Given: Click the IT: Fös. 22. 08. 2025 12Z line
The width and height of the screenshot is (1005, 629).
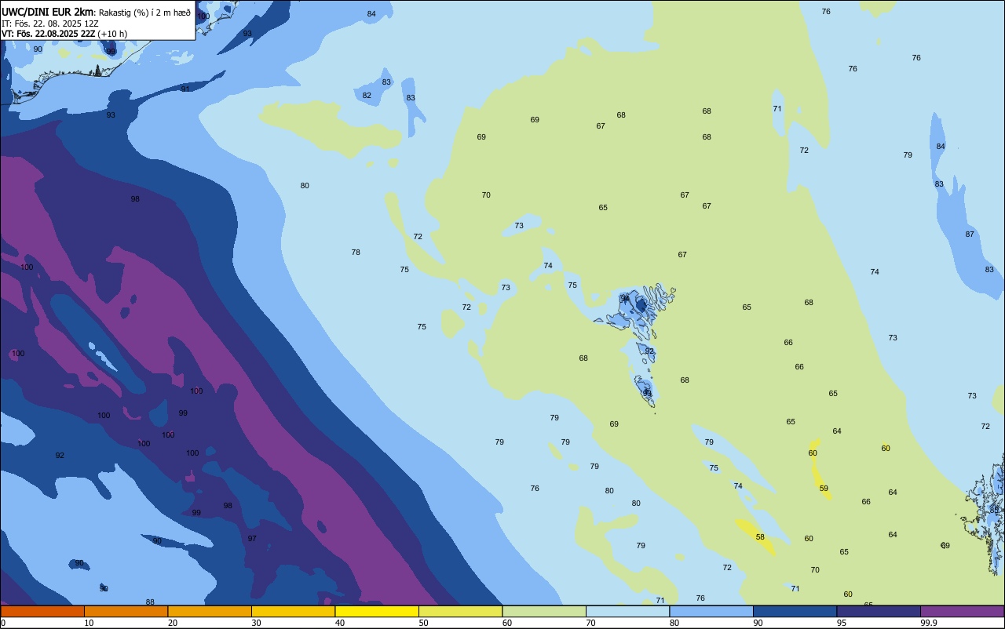Looking at the screenshot, I should click(x=49, y=23).
